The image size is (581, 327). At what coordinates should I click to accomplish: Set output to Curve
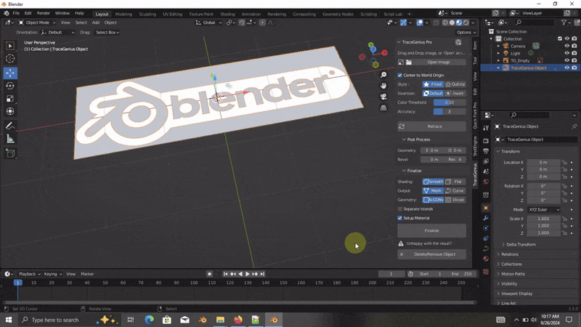[x=455, y=190]
